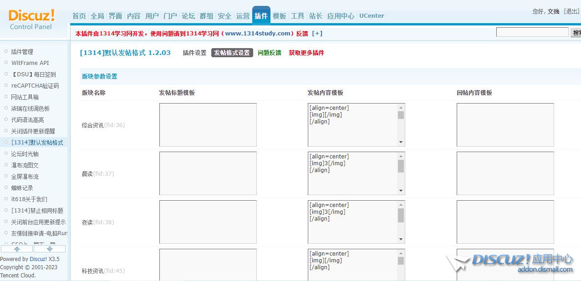Click the Discuz! Control Panel logo

[x=31, y=19]
